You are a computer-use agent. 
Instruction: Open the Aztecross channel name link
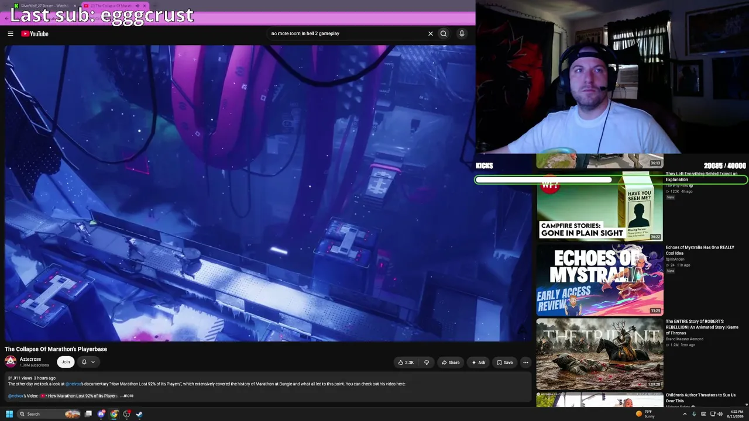30,359
